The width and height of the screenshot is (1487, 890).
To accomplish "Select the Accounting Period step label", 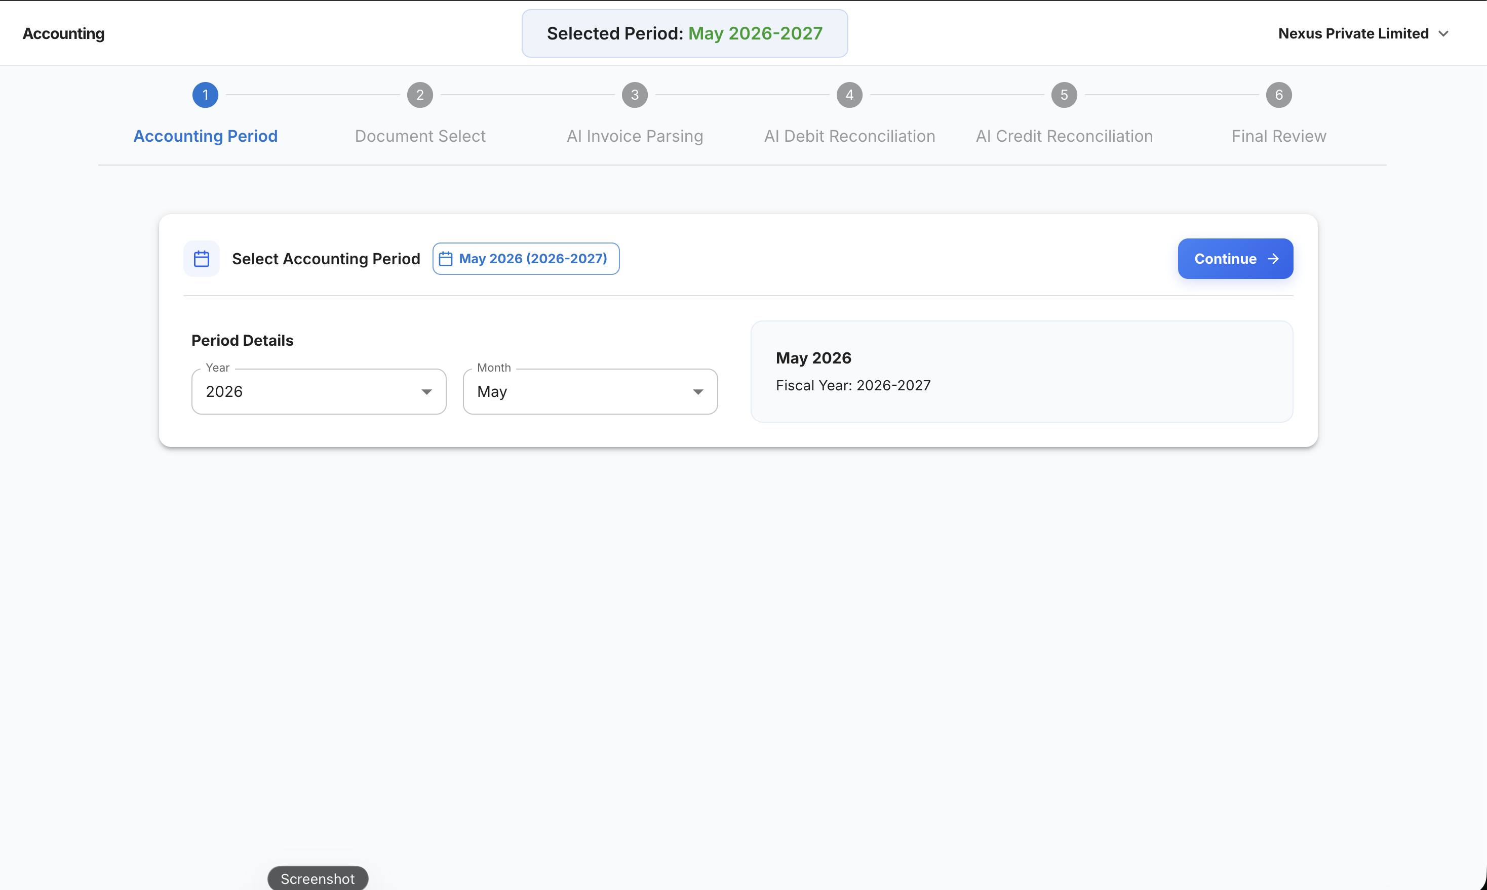I will (x=205, y=136).
